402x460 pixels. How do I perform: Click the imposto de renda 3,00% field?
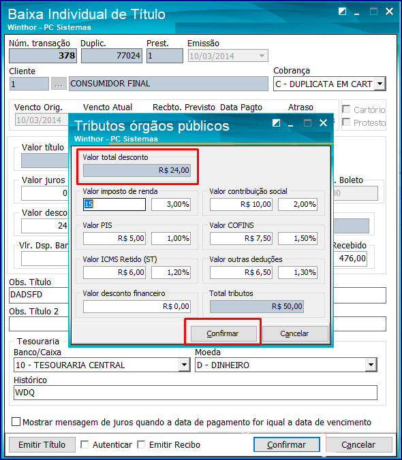click(171, 204)
